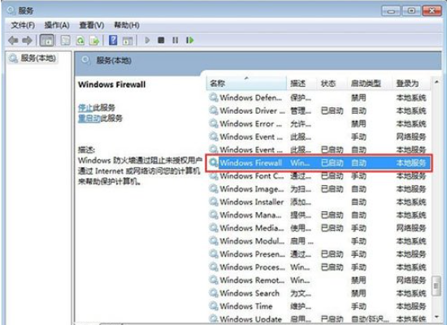
Task: Open the 查看(V) menu
Action: tap(92, 25)
